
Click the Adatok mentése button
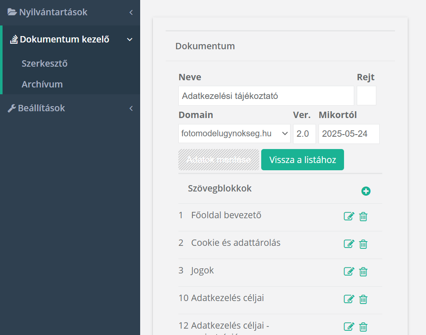coord(219,160)
